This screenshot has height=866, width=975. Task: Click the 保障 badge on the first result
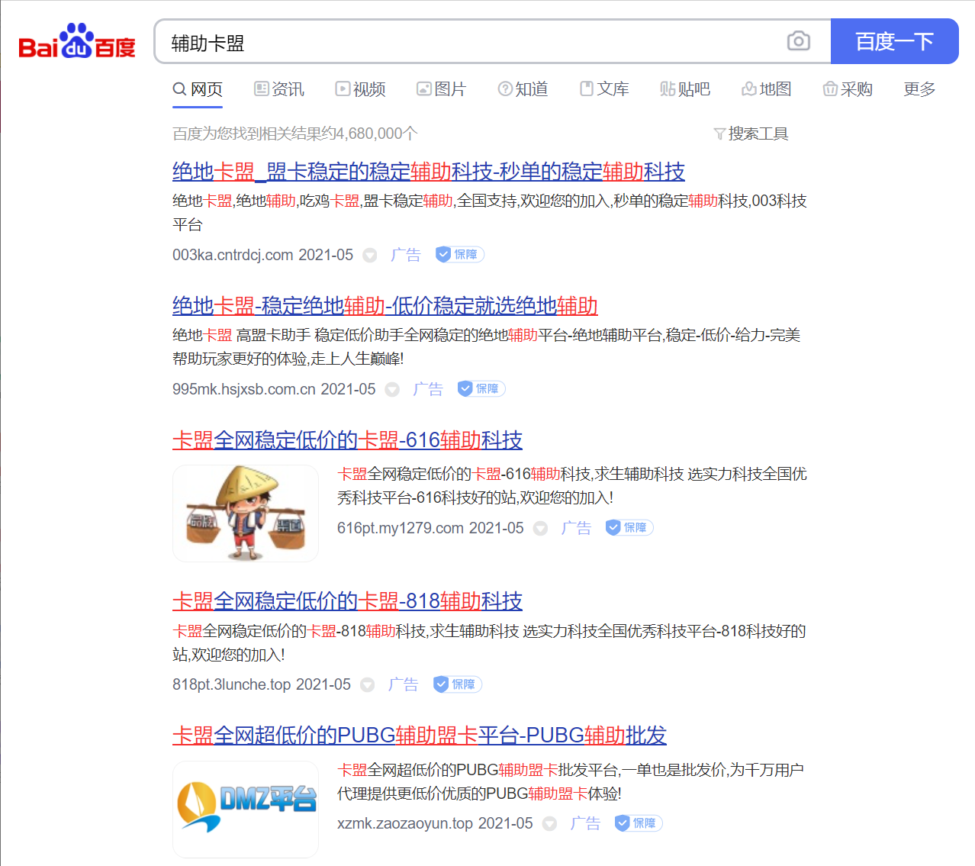(x=459, y=254)
